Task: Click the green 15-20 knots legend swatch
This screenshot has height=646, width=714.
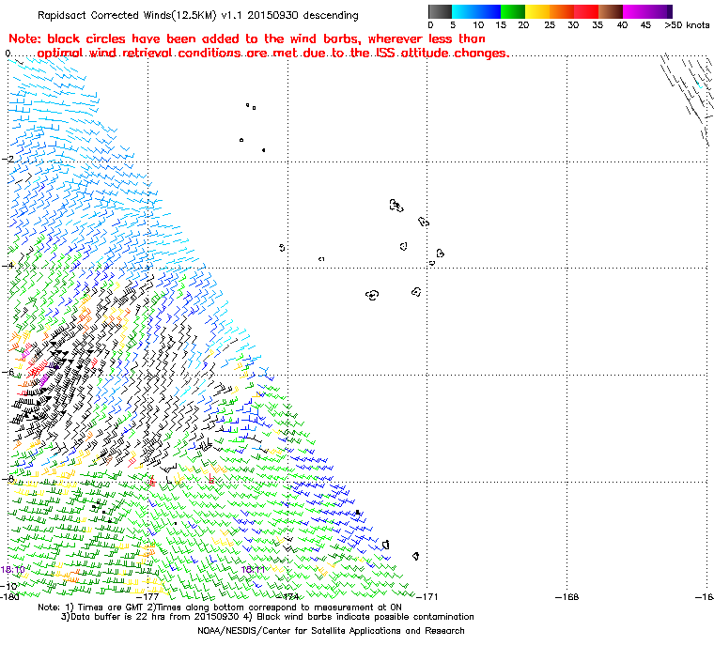Action: click(513, 11)
